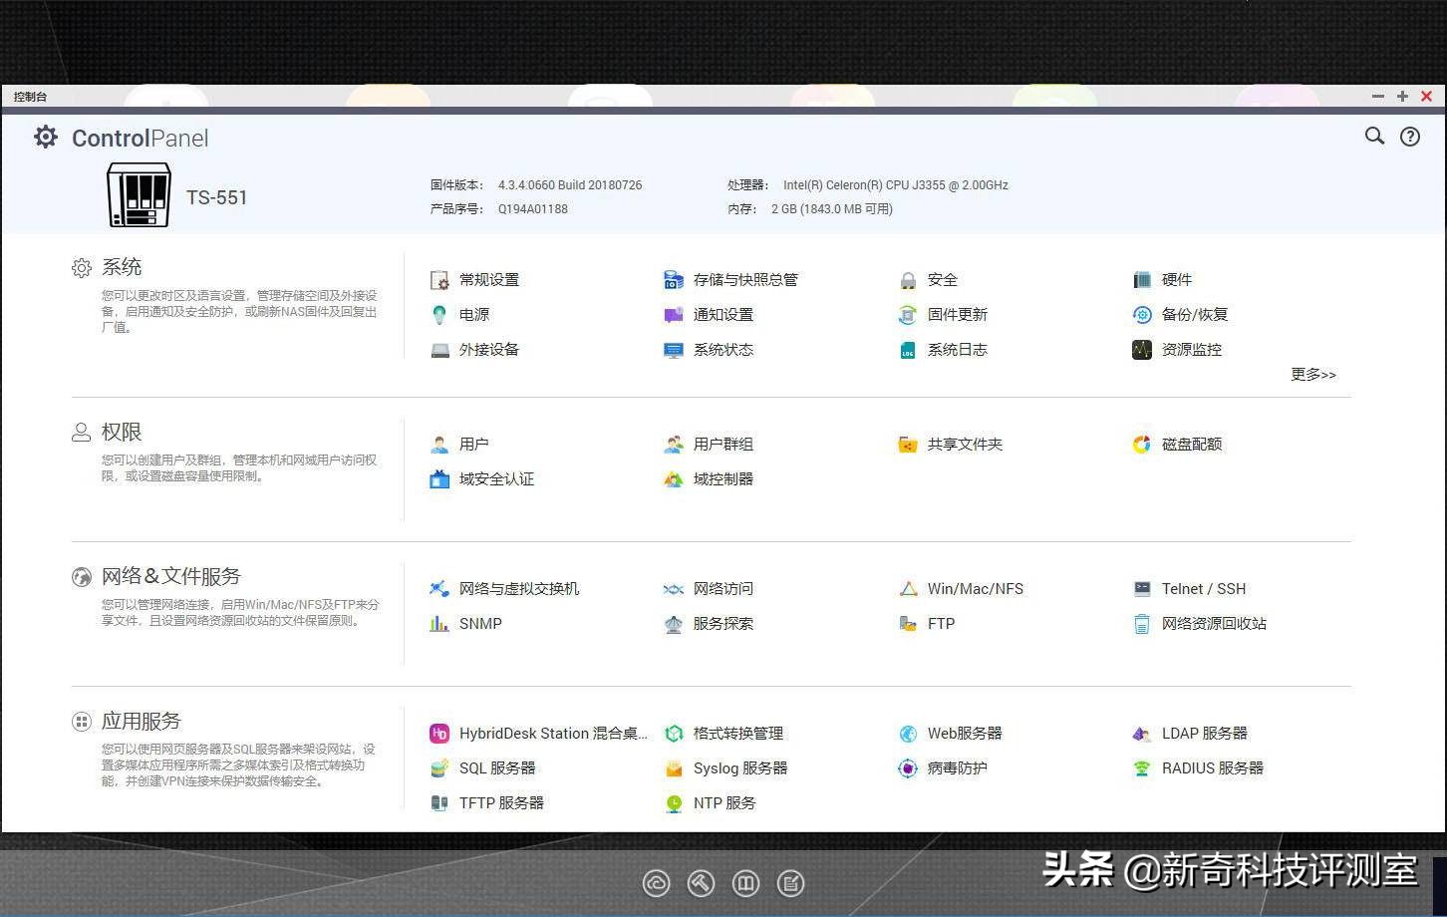Open NTP 服务 settings
This screenshot has height=917, width=1447.
point(726,802)
